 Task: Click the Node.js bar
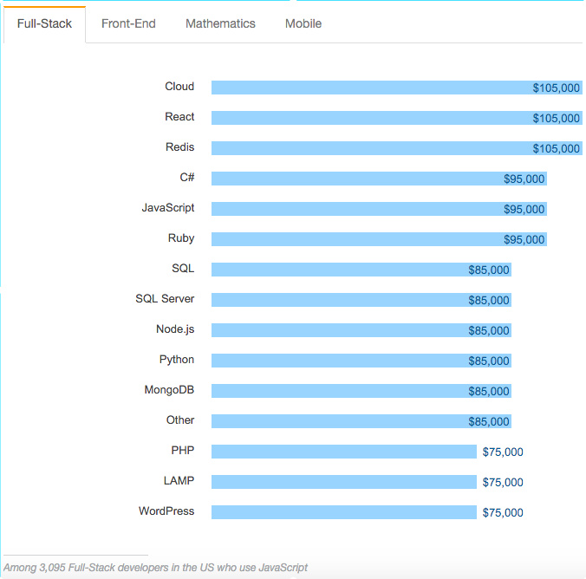tap(361, 330)
